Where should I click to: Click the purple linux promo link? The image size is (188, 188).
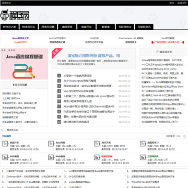[20, 38]
